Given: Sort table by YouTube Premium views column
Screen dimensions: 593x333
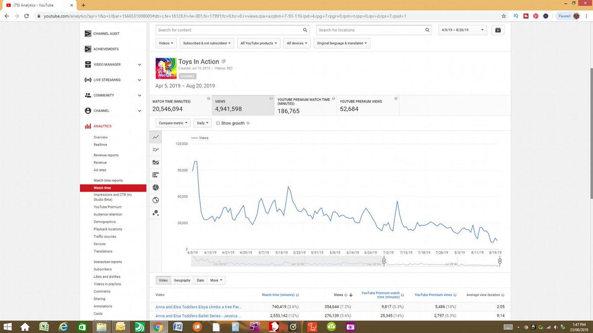Looking at the screenshot, I should [x=433, y=295].
